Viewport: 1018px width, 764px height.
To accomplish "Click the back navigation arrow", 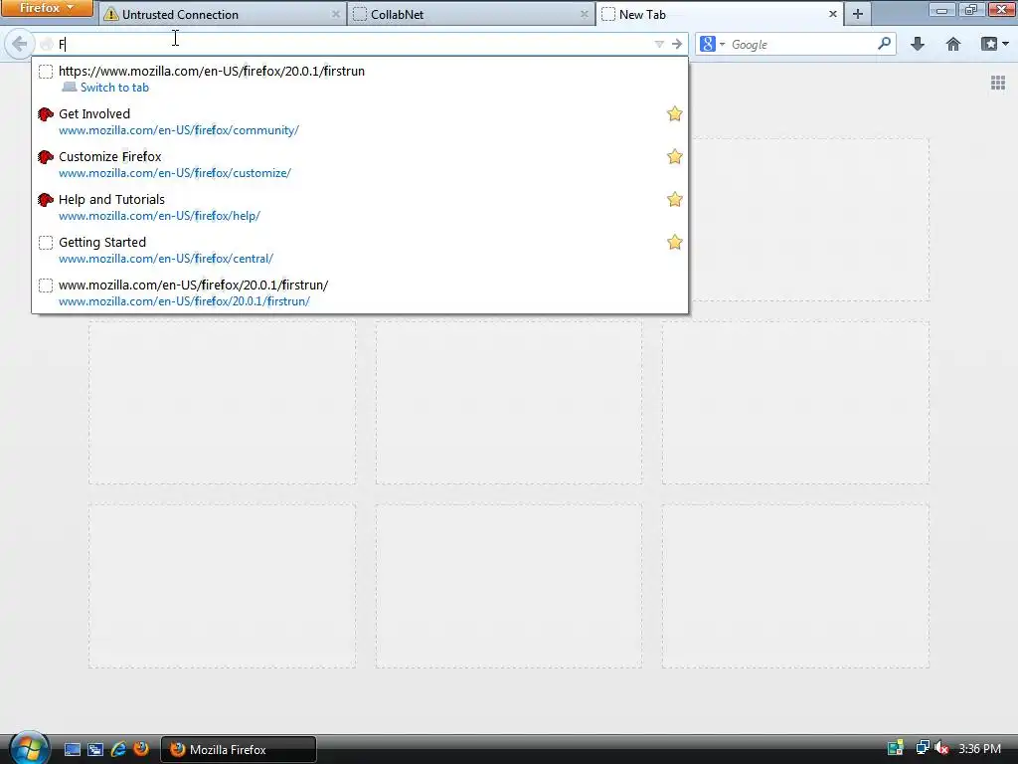I will tap(19, 44).
